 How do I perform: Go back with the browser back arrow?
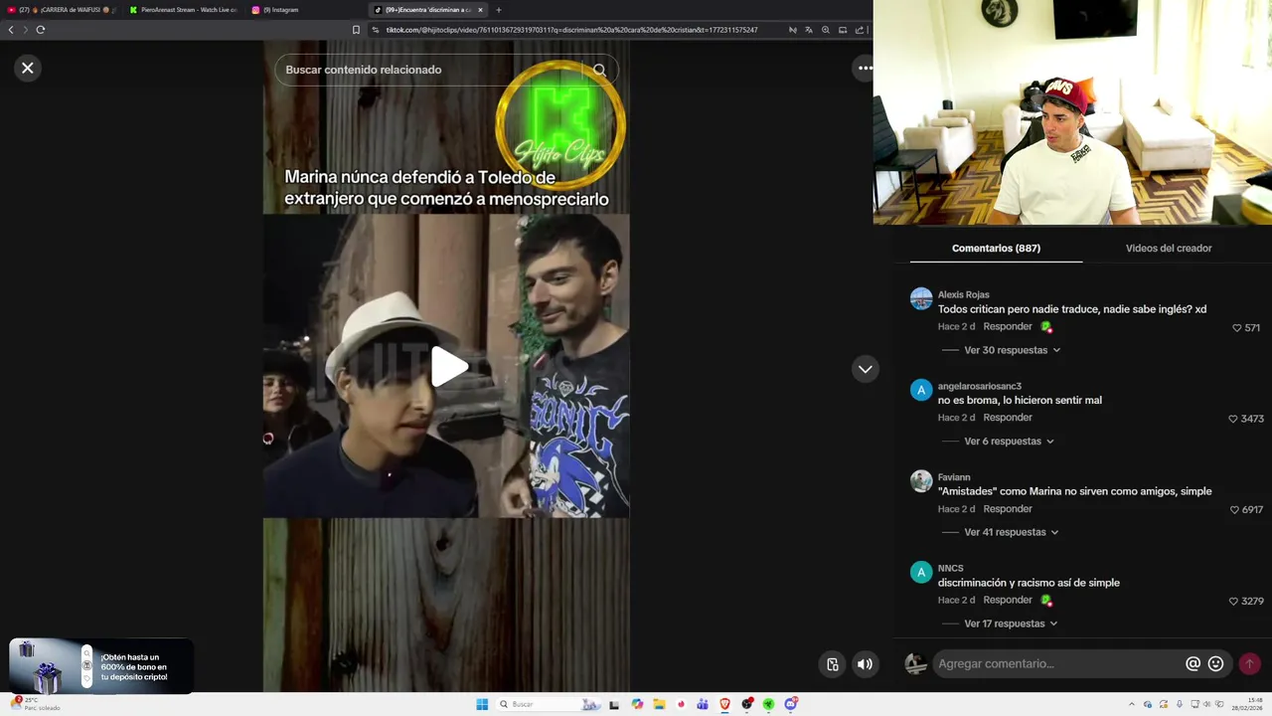(x=11, y=30)
